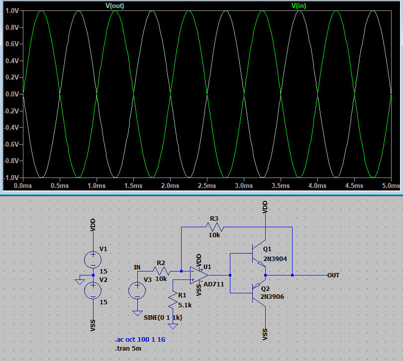Click the V(in) trace label
The width and height of the screenshot is (403, 361).
click(x=299, y=5)
